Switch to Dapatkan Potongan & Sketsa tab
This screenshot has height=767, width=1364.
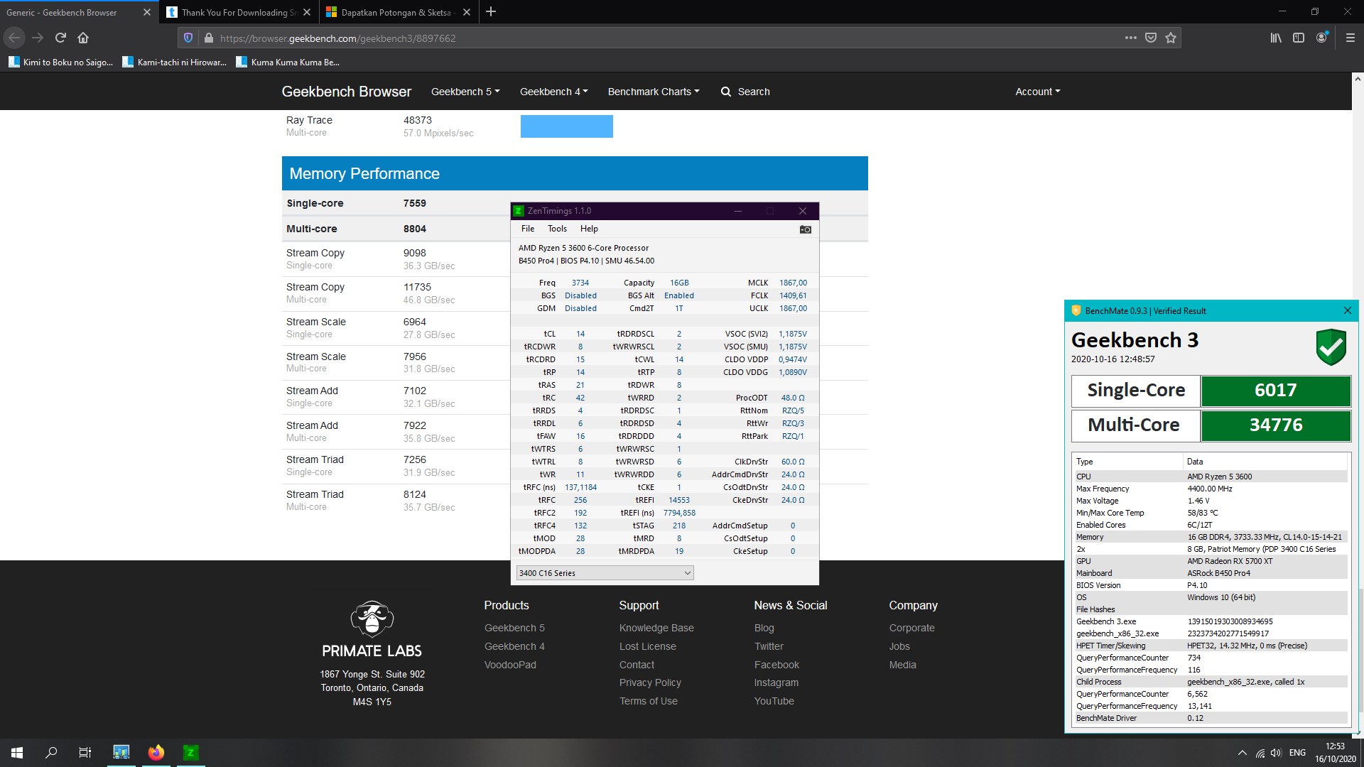[x=398, y=12]
